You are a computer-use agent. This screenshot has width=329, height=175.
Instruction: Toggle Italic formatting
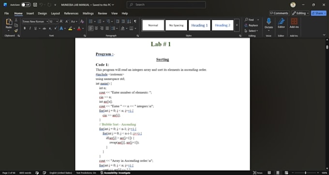point(30,29)
